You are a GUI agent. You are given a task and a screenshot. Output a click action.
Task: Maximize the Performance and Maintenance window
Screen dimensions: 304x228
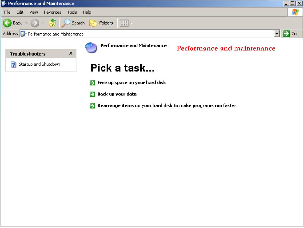[292, 4]
